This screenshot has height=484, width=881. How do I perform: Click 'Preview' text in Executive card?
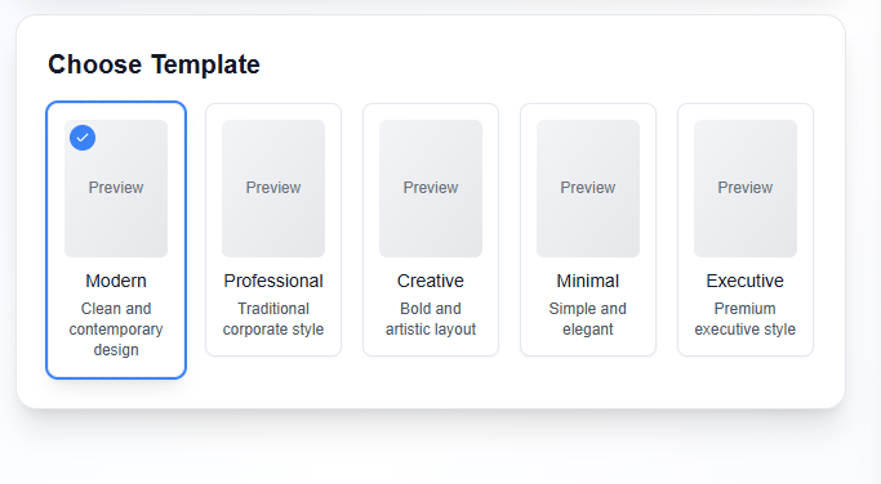(x=745, y=187)
